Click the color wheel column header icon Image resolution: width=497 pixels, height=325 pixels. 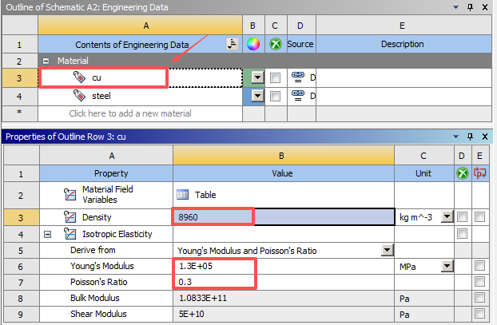pyautogui.click(x=253, y=44)
